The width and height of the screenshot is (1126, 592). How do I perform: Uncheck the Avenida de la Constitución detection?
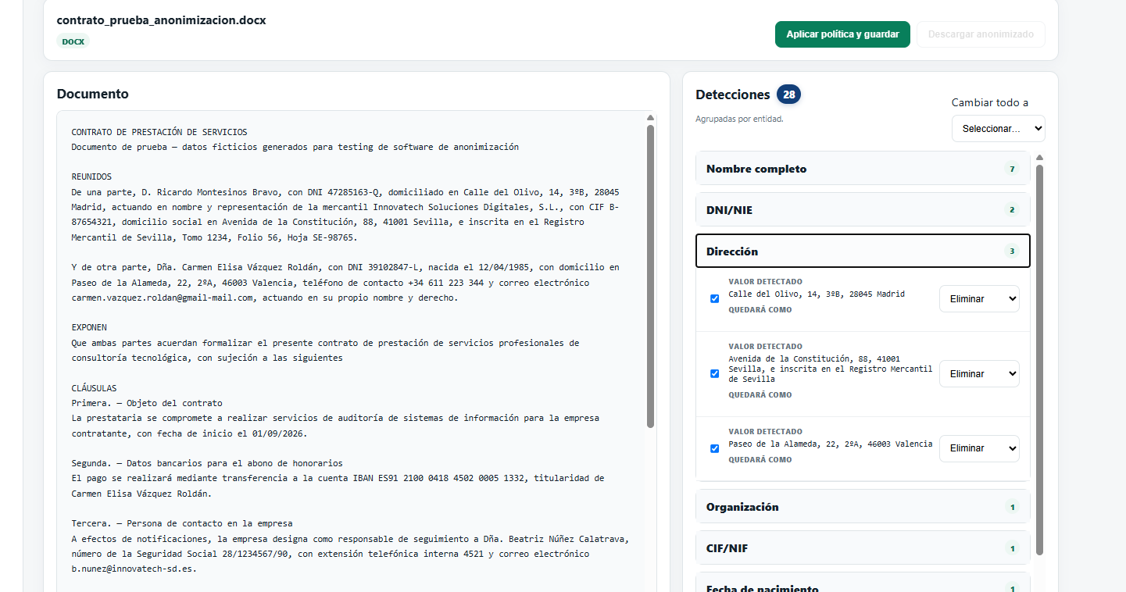[x=714, y=373]
